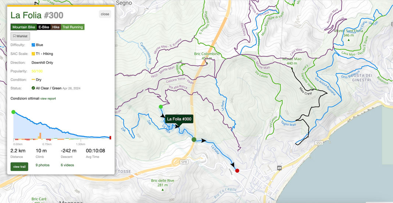Viewport: 393px width, 203px height.
Task: Click the trail end red marker on map
Action: [237, 171]
